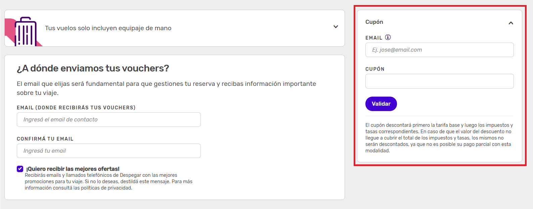Image resolution: width=533 pixels, height=209 pixels.
Task: Toggle the '¡Quiero recibir las mejores ofertas!' checkbox
Action: [x=20, y=169]
